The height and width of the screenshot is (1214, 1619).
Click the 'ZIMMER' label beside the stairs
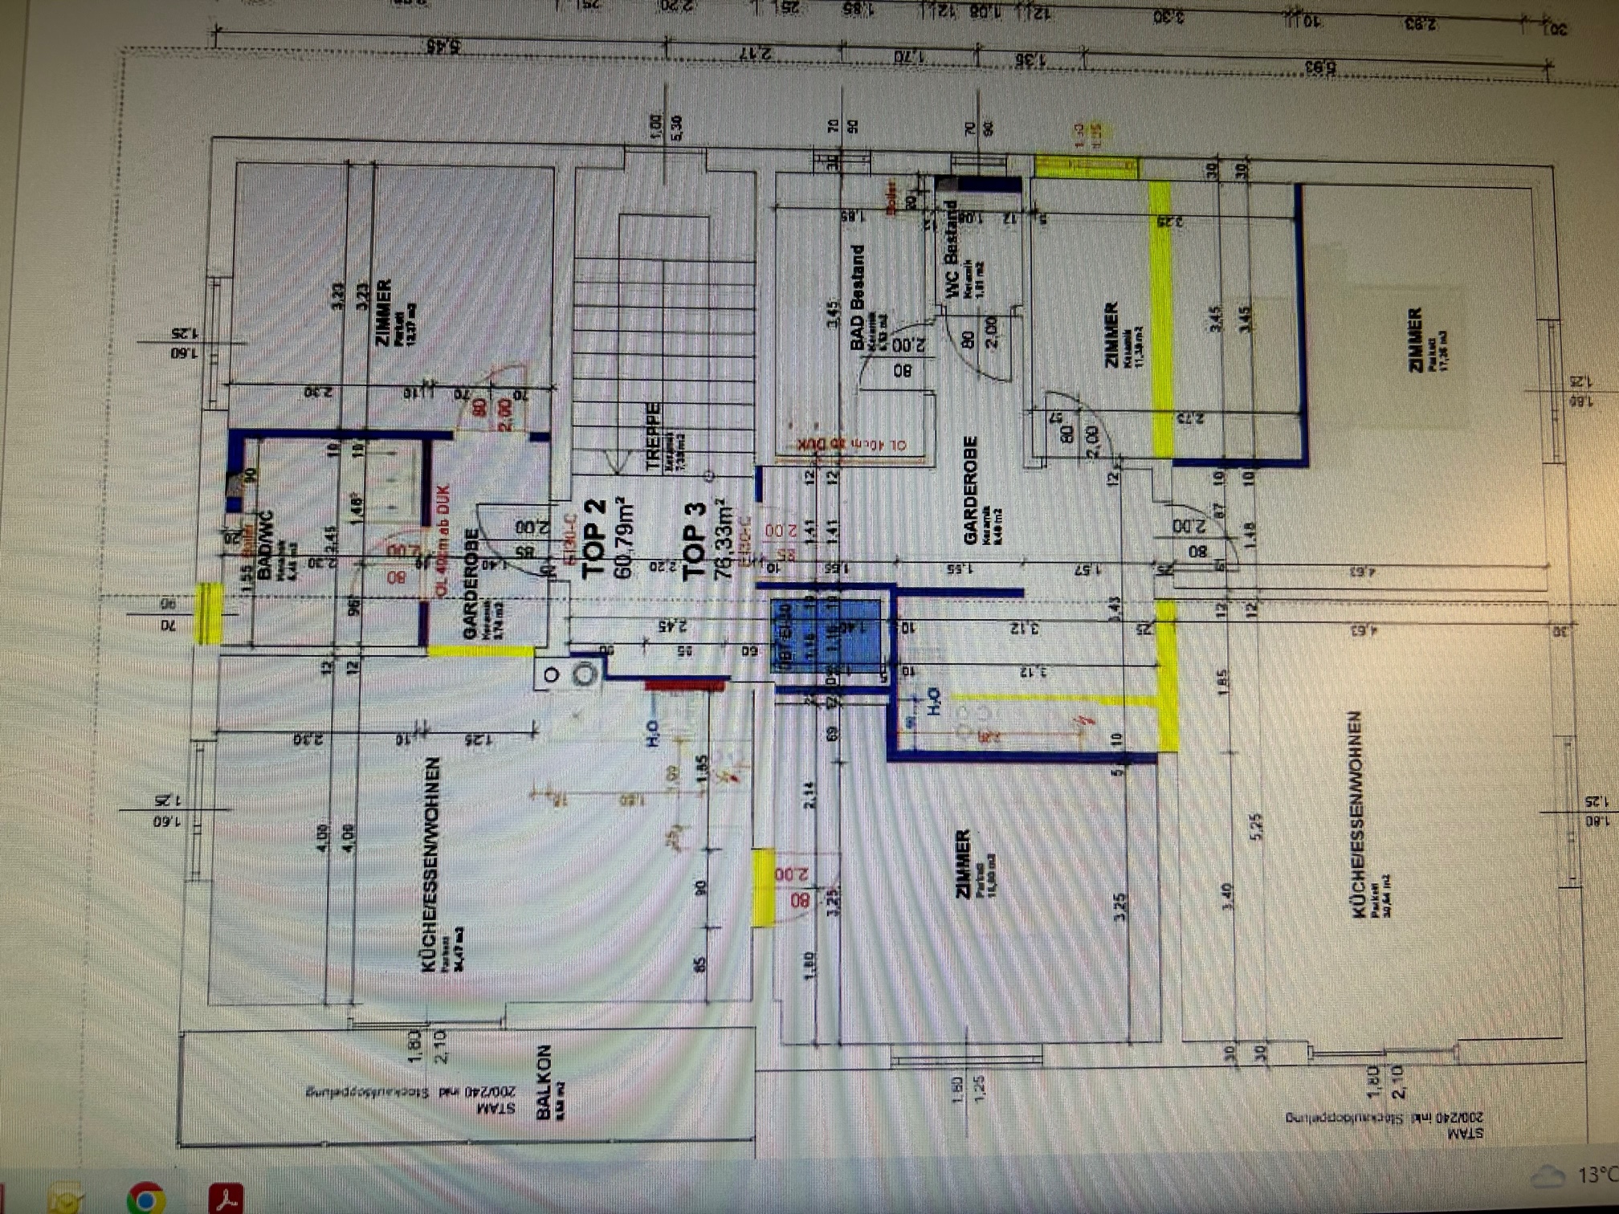384,313
